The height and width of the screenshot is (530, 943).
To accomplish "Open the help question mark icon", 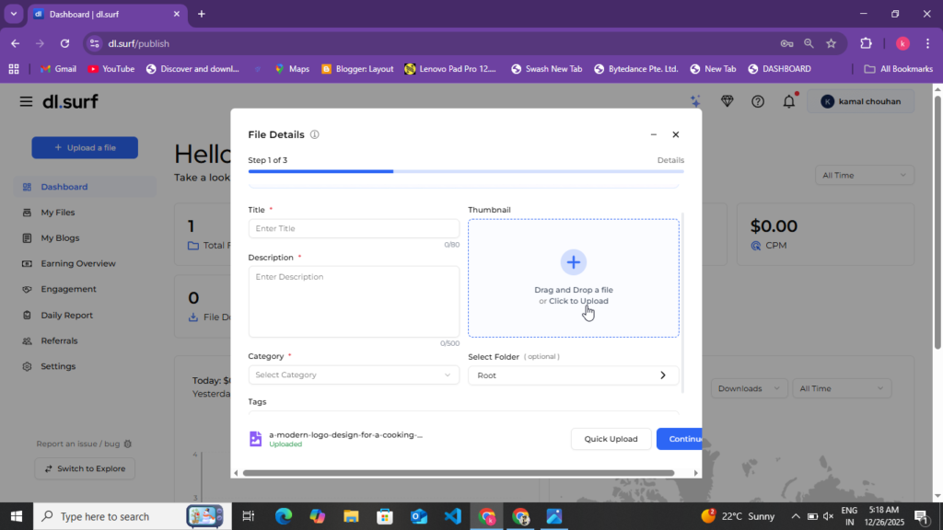I will coord(757,101).
